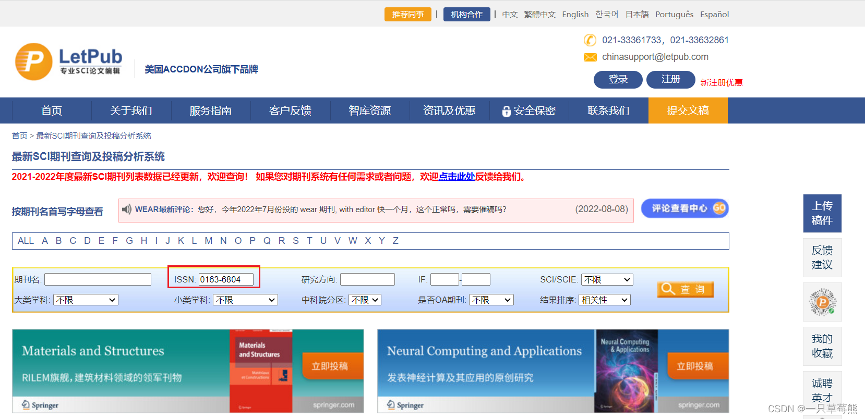
Task: Click the chinasupport@letpub.com email address
Action: pyautogui.click(x=655, y=57)
